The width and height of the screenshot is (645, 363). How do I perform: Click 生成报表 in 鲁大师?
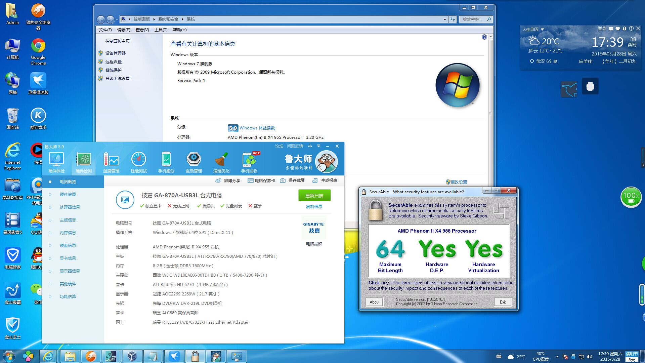click(325, 180)
